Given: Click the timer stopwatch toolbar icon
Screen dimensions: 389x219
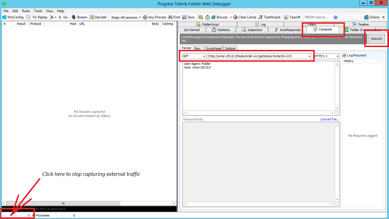Looking at the screenshot, I should pyautogui.click(x=207, y=17).
